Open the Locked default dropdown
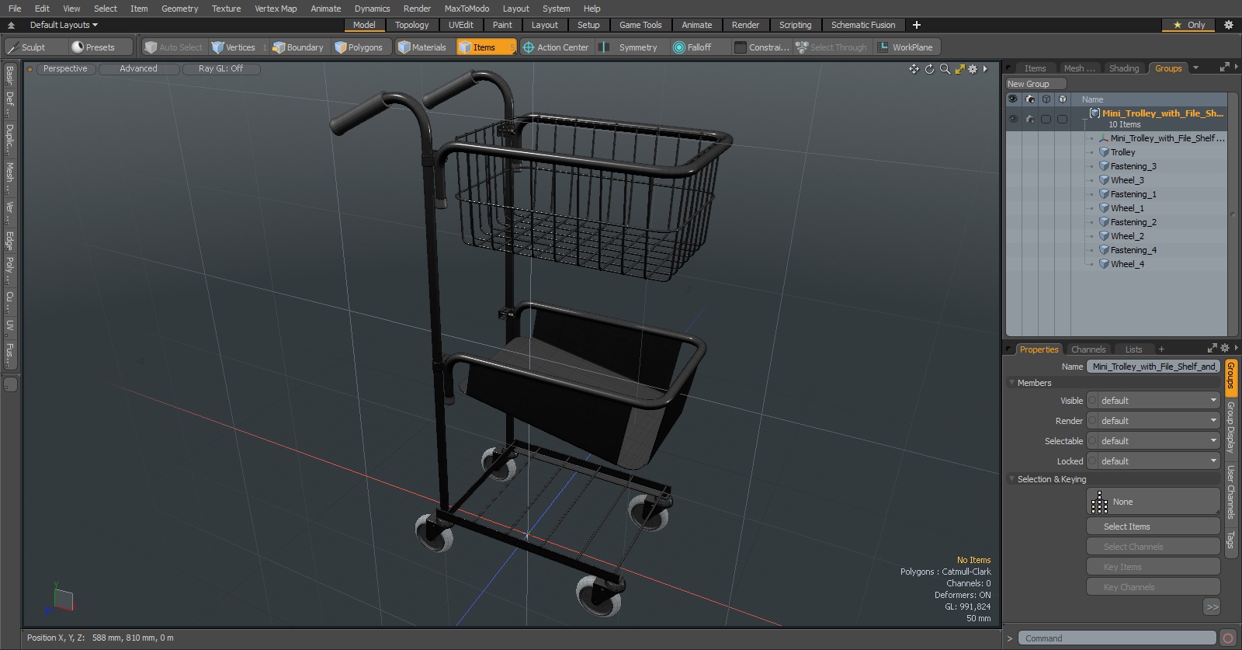The image size is (1242, 650). (x=1154, y=461)
